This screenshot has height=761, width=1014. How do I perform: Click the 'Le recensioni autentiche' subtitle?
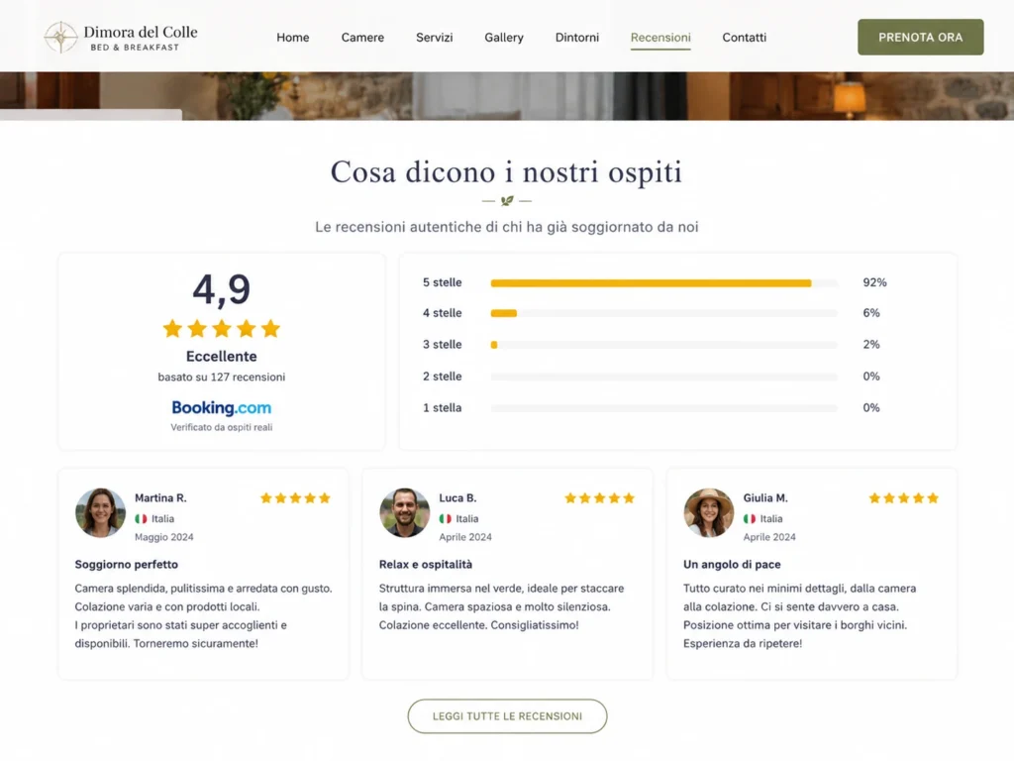tap(507, 227)
